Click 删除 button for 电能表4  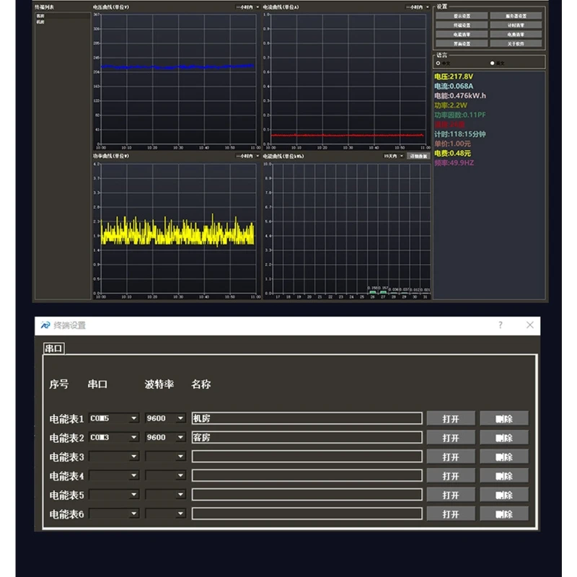click(504, 476)
